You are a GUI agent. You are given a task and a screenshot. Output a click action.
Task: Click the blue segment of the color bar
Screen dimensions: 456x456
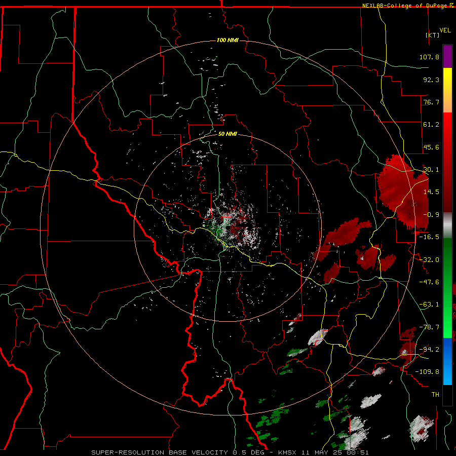[447, 361]
